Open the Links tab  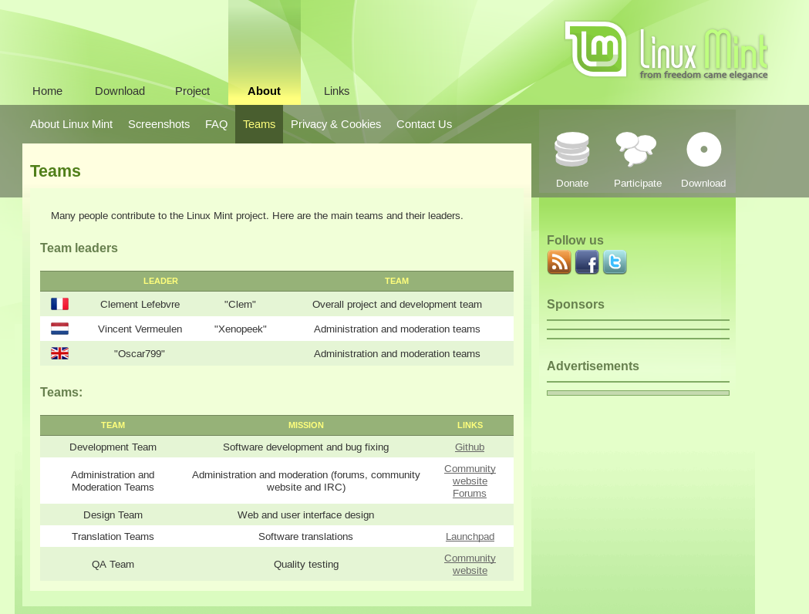click(336, 91)
